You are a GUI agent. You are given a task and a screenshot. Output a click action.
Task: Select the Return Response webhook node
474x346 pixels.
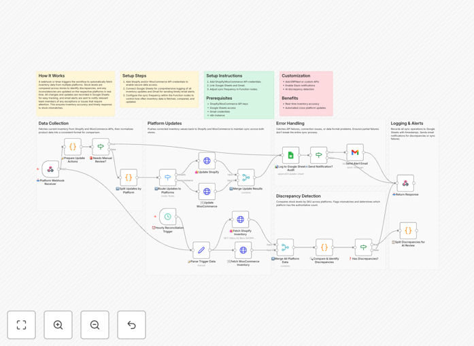pos(405,183)
